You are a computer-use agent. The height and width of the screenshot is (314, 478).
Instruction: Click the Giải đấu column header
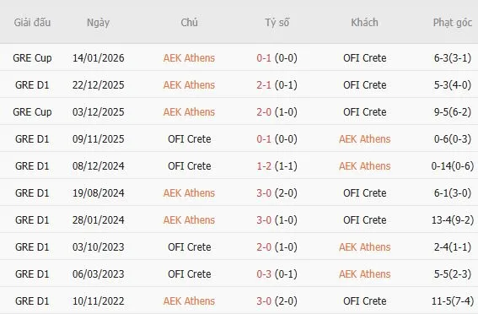(32, 23)
